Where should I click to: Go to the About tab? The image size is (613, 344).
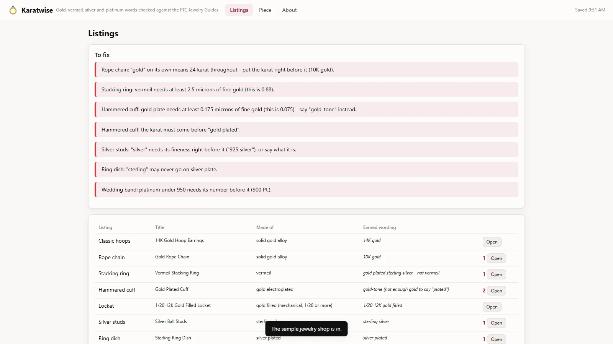coord(289,10)
